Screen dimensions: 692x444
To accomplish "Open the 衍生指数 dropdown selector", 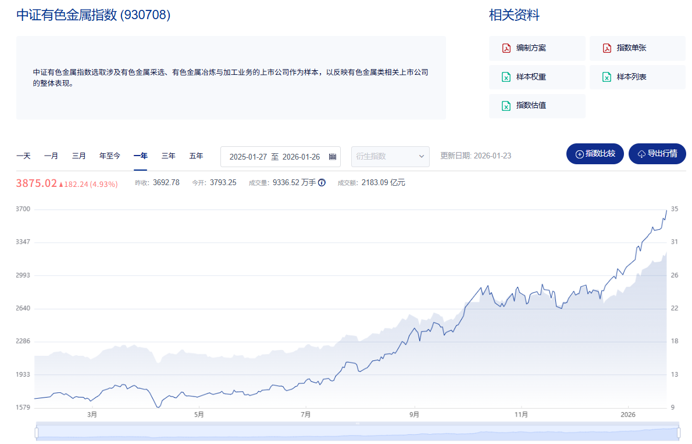I will point(390,156).
